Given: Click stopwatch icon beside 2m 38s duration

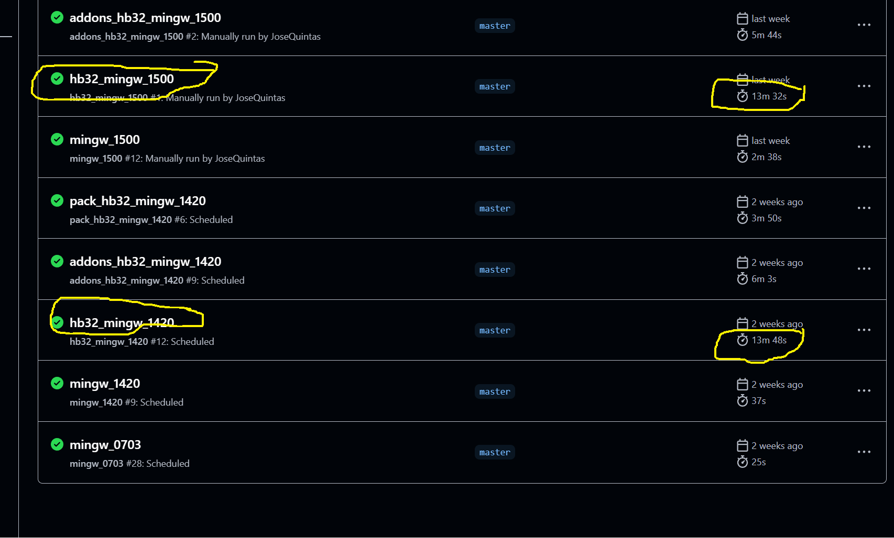Looking at the screenshot, I should [742, 157].
